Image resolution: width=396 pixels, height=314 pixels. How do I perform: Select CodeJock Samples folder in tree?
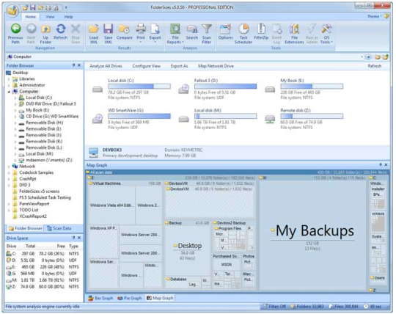click(x=36, y=173)
